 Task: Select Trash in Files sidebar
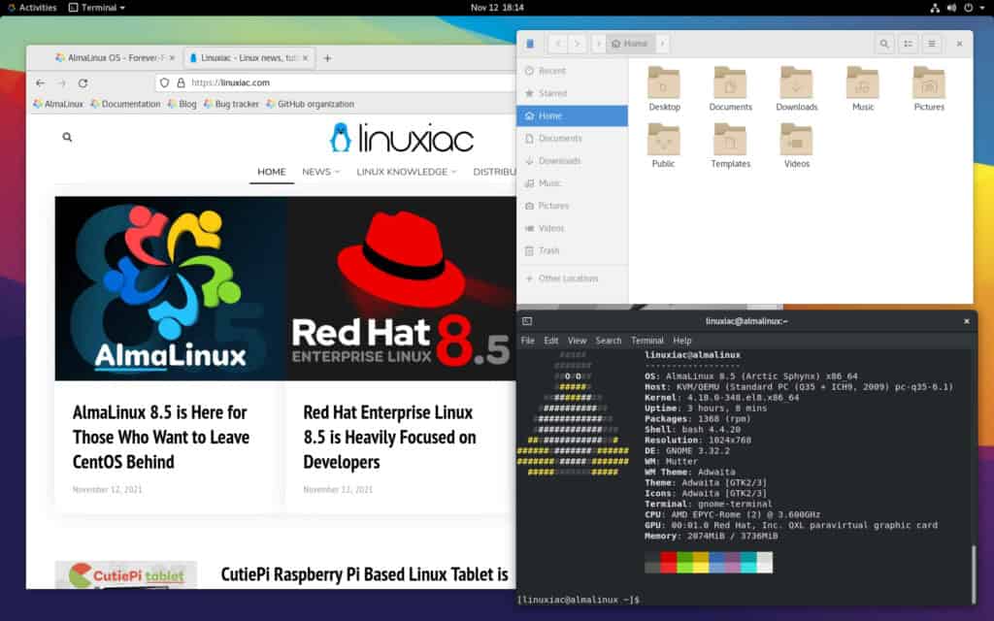pos(573,251)
